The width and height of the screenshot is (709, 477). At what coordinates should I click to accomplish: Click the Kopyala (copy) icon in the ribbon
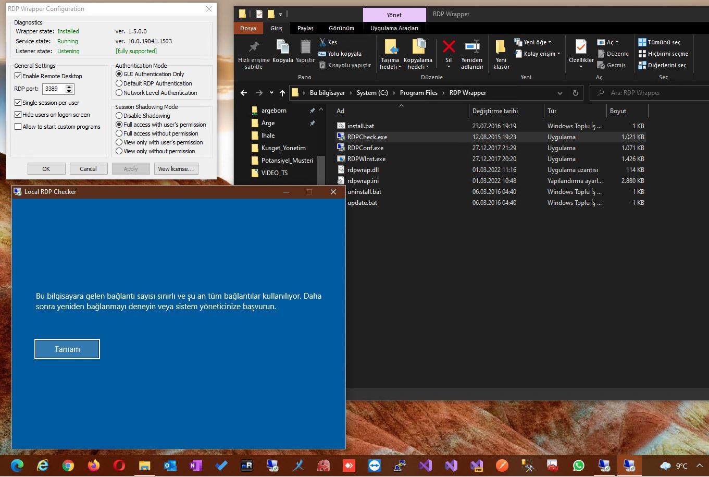[283, 47]
